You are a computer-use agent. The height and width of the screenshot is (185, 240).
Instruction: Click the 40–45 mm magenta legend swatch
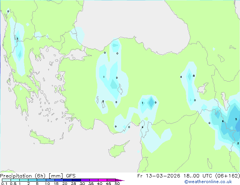103,180
